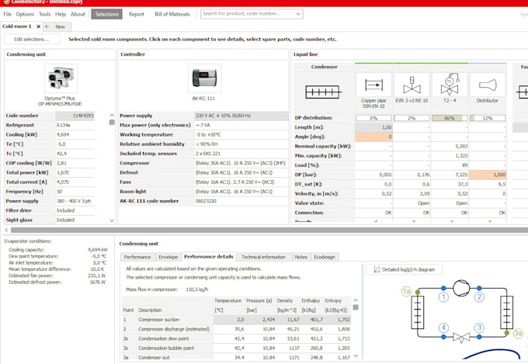
Task: Open the Notes tab
Action: tap(301, 257)
